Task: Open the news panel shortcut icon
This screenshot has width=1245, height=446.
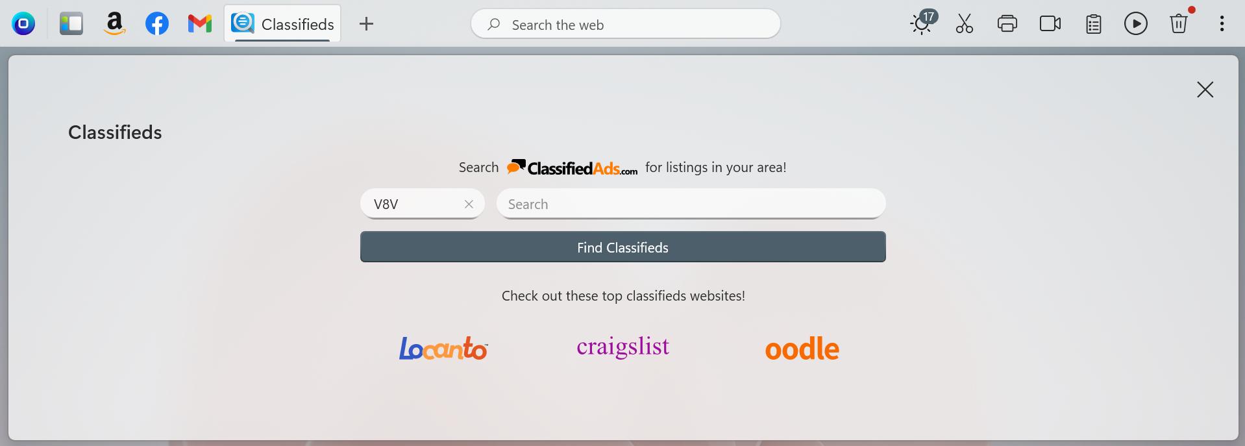Action: (x=71, y=24)
